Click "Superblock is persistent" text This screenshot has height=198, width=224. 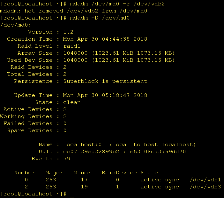[x=105, y=81]
